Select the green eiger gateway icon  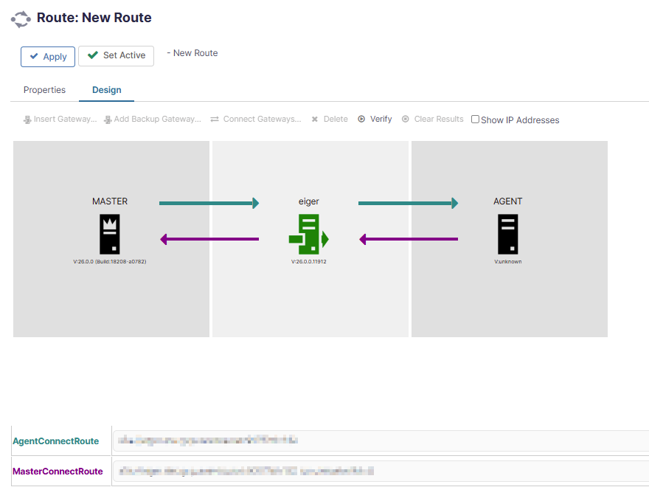(309, 234)
